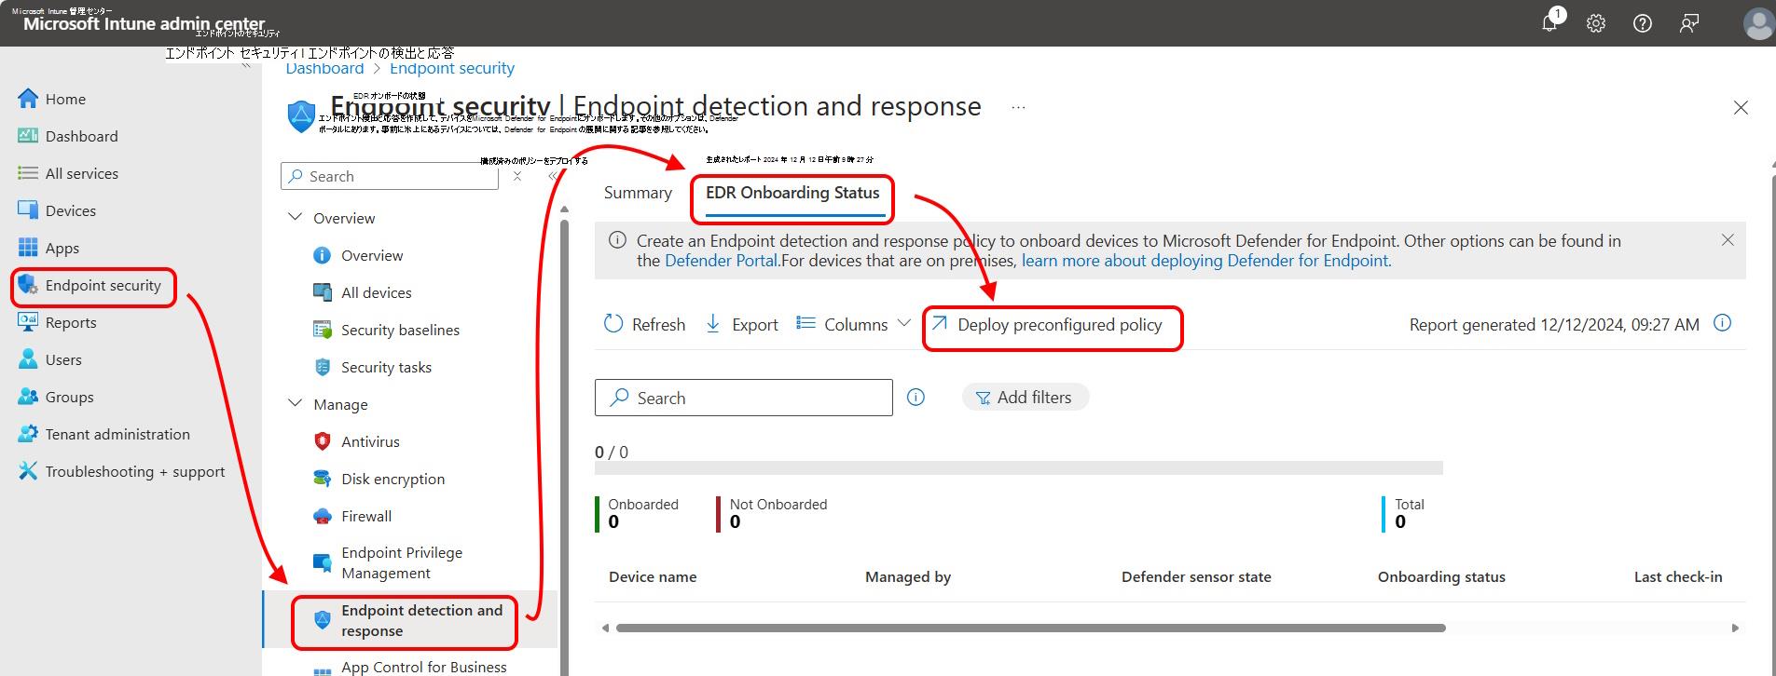The height and width of the screenshot is (676, 1776).
Task: Collapse the Manage section chevron
Action: click(296, 403)
